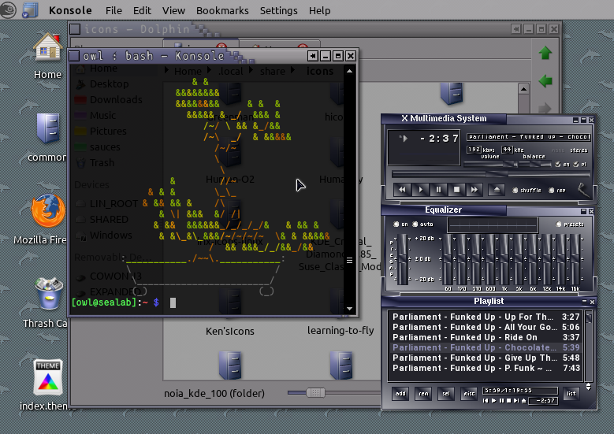Click the Dolphin window menu icon in the title bar
614x434 pixels.
(x=75, y=29)
